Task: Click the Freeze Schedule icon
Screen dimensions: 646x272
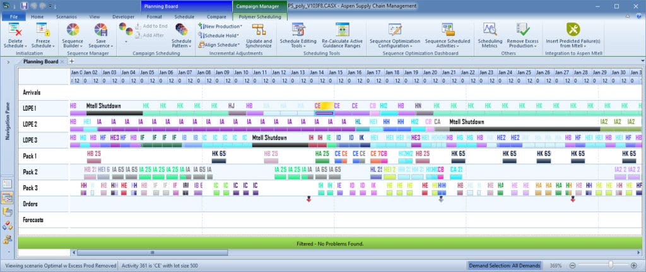Action: 42,30
